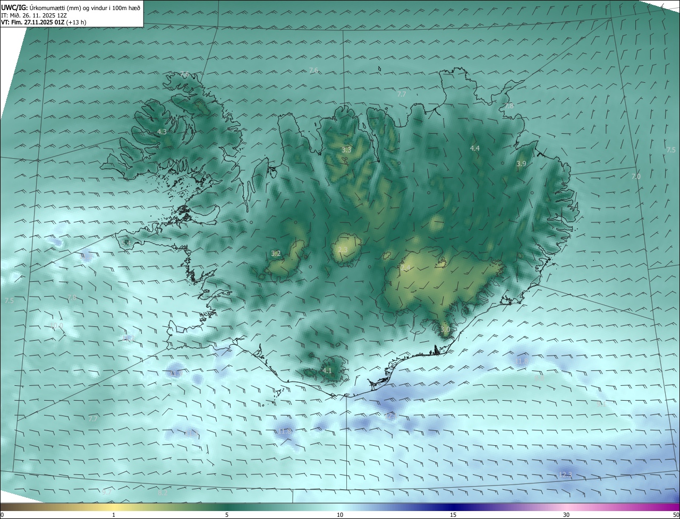Click the '3.0' value on the southeast coast
680x519 pixels.
pyautogui.click(x=445, y=330)
